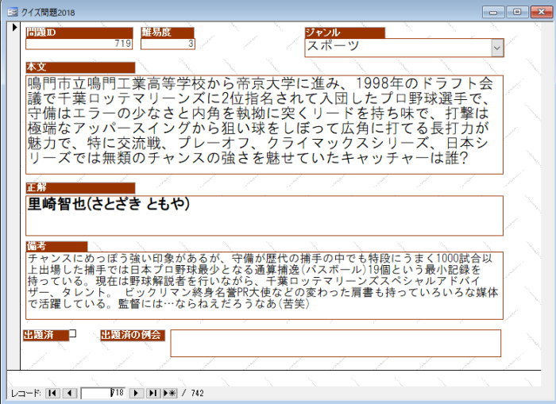Click the 問題ID field showing 719
Viewport: 556px width, 404px height.
[79, 44]
